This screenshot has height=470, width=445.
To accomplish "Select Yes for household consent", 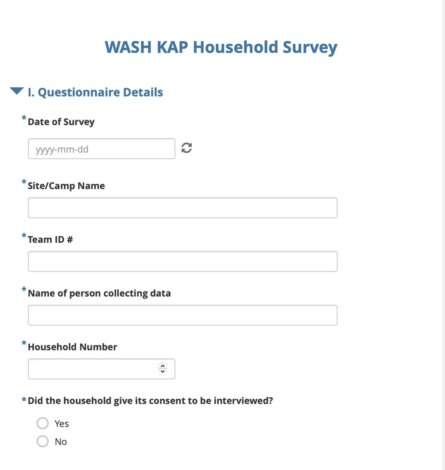I will pyautogui.click(x=43, y=423).
